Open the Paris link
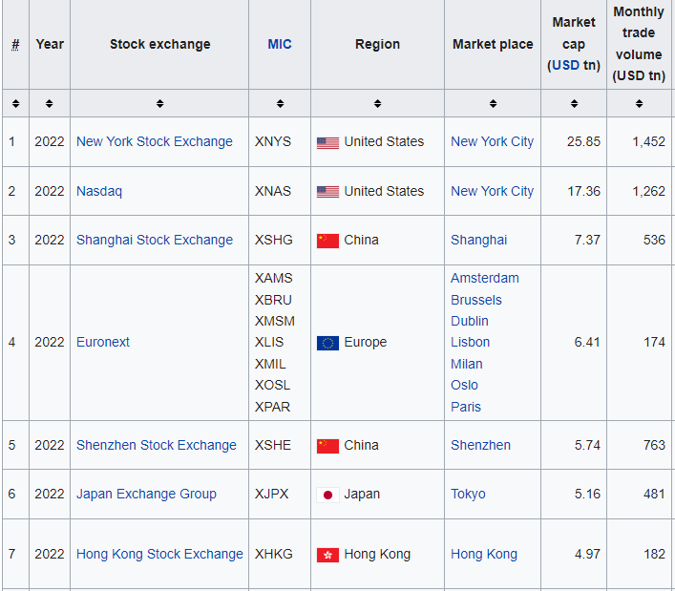The height and width of the screenshot is (591, 675). tap(466, 407)
